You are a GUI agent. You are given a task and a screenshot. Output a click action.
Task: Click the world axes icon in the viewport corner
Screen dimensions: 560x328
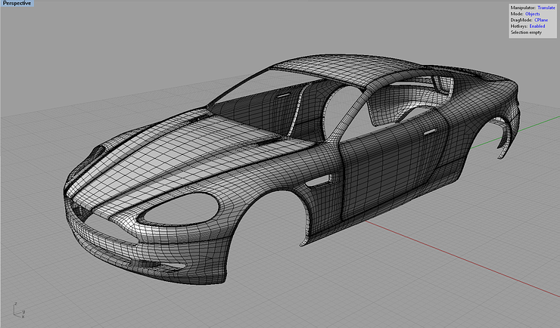pos(19,310)
